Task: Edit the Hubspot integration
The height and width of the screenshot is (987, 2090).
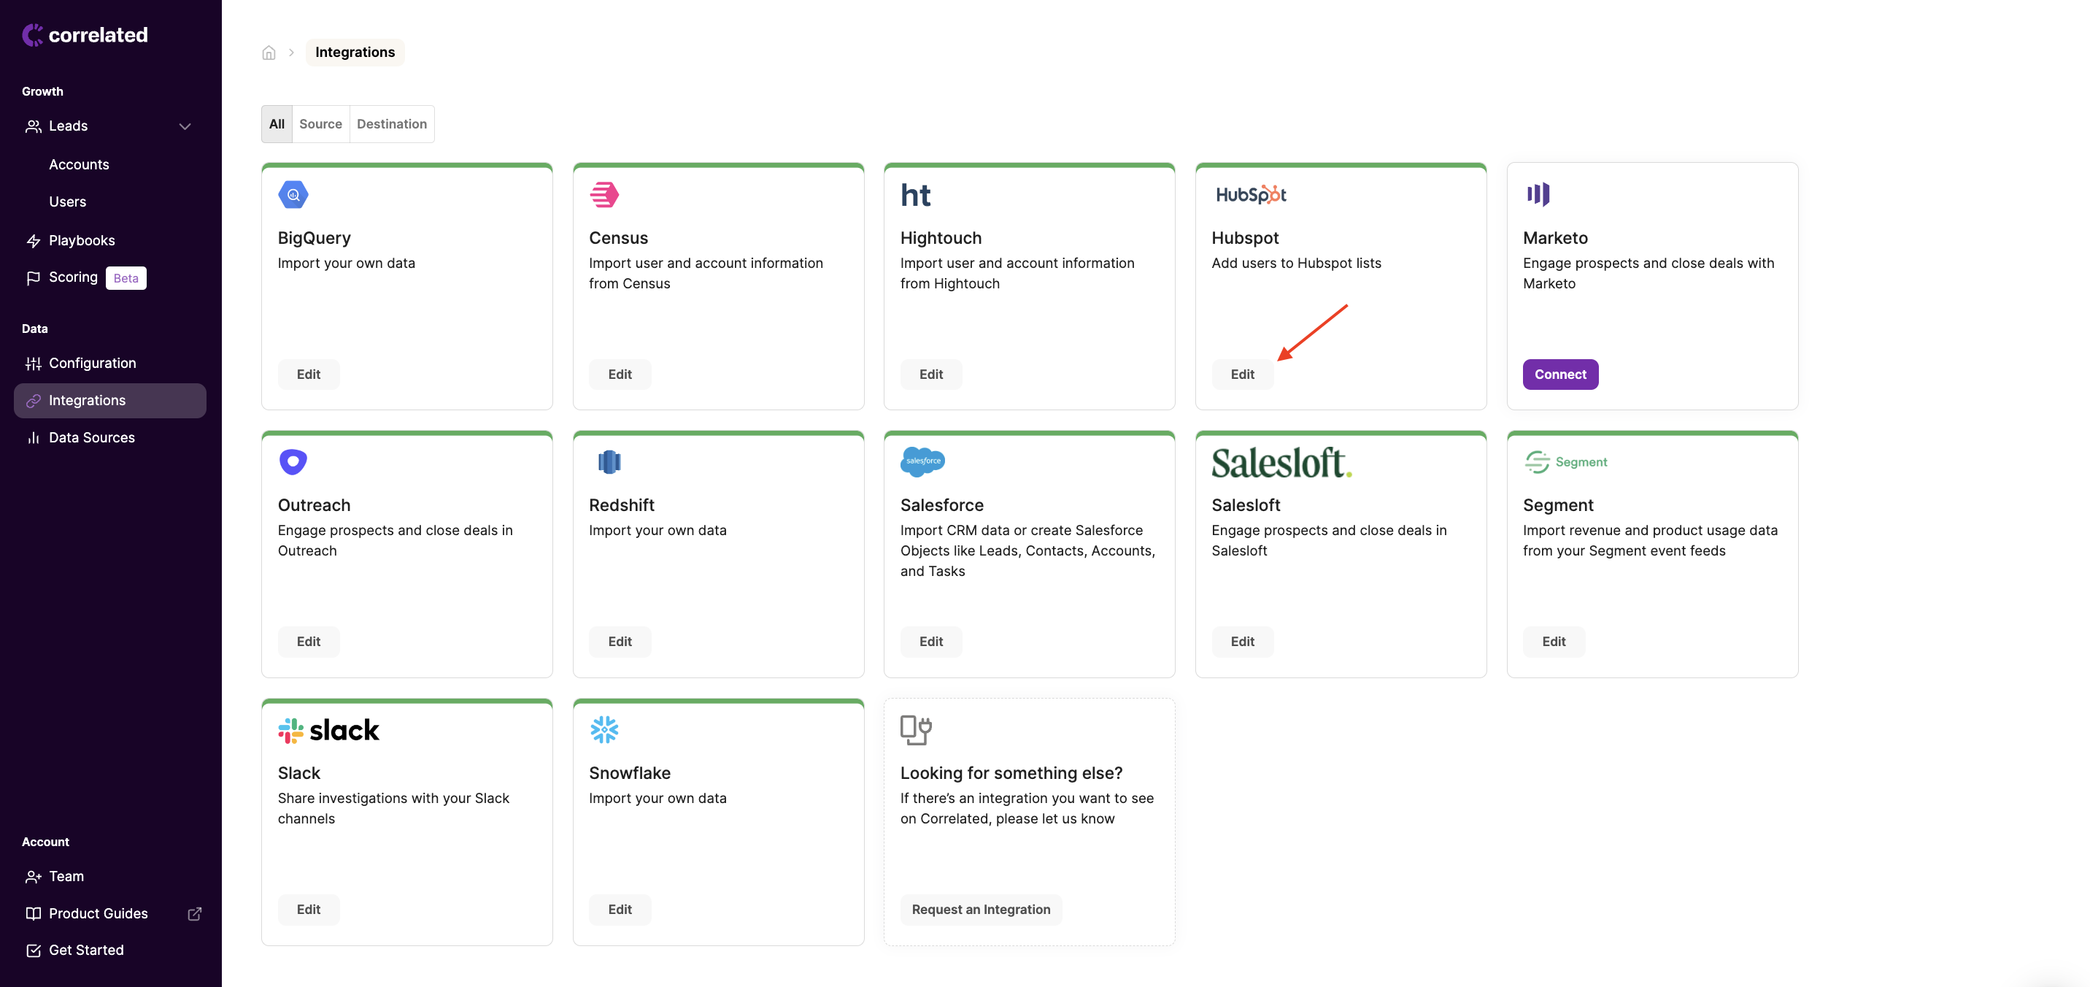Action: (1241, 375)
